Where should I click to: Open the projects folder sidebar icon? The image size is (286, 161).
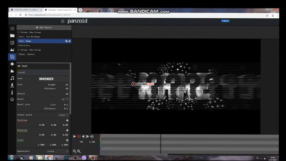pos(12,36)
